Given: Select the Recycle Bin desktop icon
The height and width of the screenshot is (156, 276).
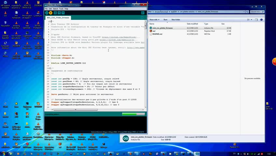Looking at the screenshot, I should coord(5,24).
